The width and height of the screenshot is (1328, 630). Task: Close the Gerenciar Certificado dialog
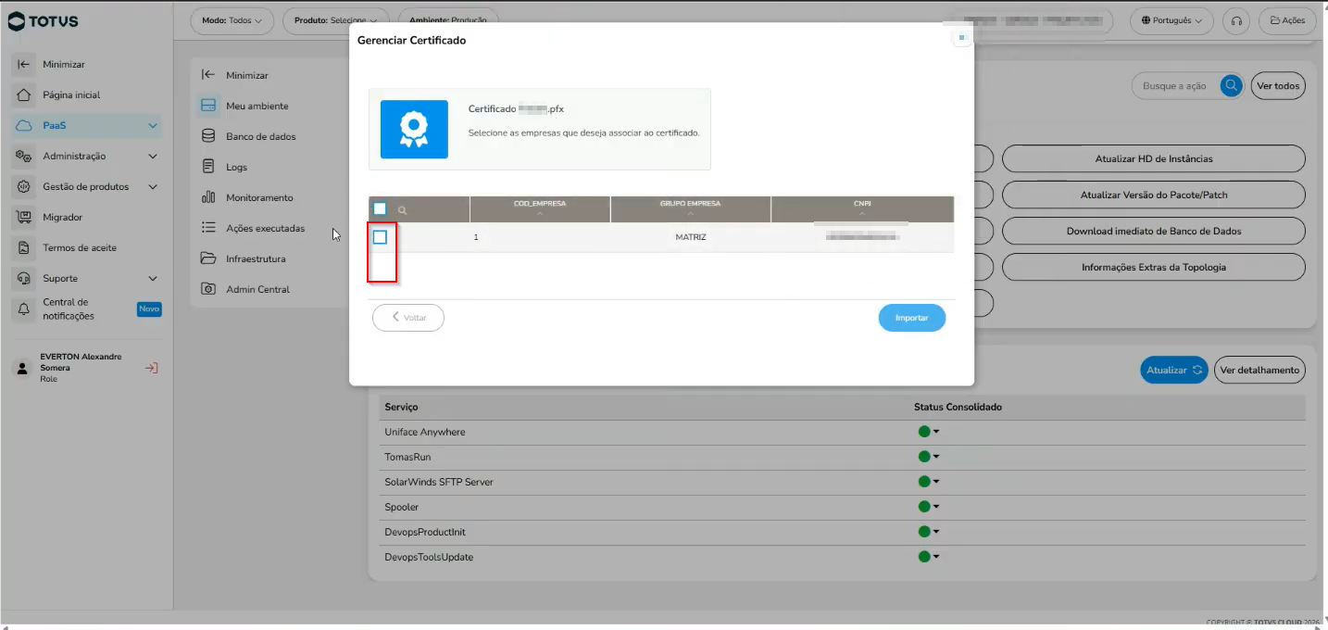coord(961,38)
